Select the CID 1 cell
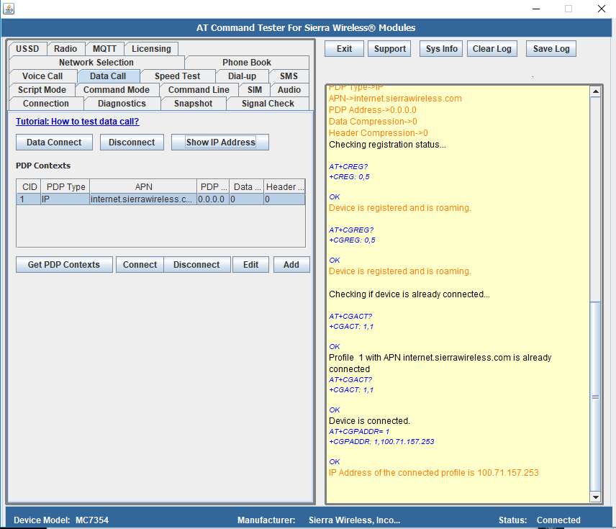The height and width of the screenshot is (529, 616). 29,199
